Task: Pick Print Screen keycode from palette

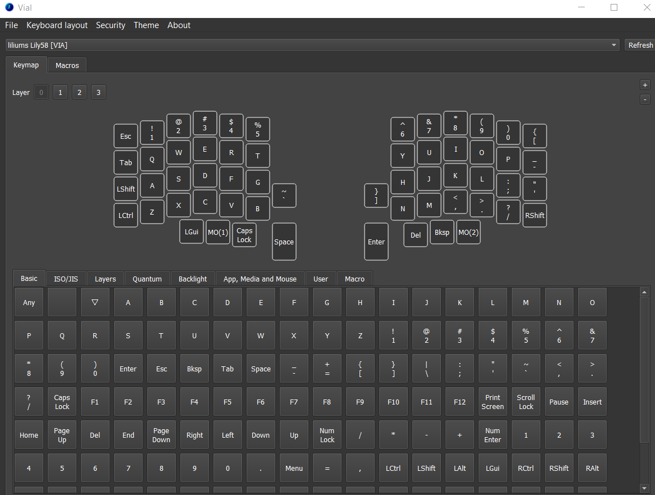Action: pyautogui.click(x=493, y=401)
